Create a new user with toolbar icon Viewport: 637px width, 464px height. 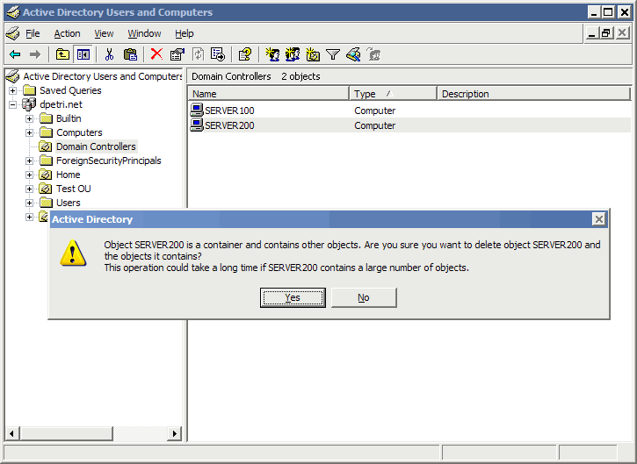(272, 54)
